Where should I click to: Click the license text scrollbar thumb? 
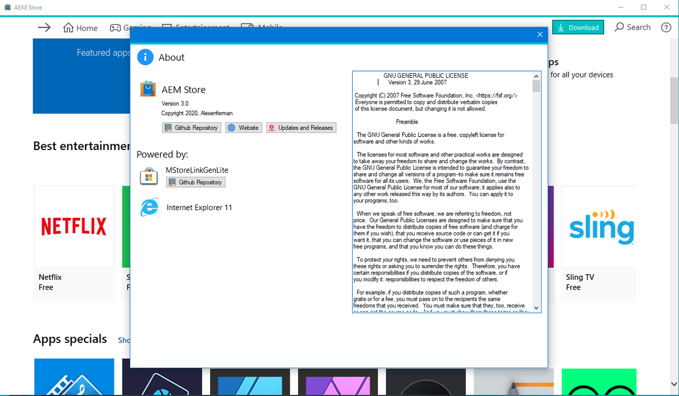(x=536, y=86)
